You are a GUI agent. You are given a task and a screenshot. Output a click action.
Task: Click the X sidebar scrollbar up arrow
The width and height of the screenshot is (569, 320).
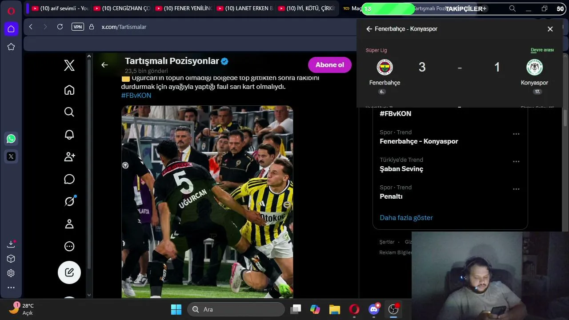[x=89, y=56]
